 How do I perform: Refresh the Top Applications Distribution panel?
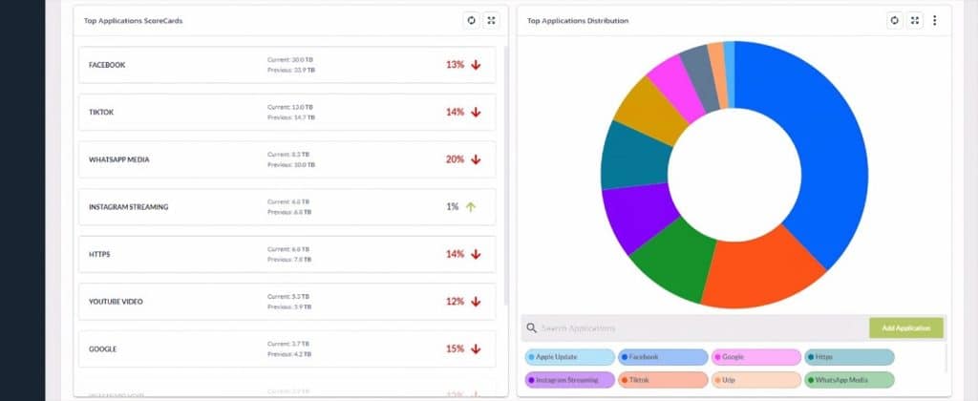coord(895,21)
